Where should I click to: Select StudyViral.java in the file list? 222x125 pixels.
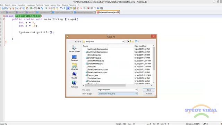[94, 81]
